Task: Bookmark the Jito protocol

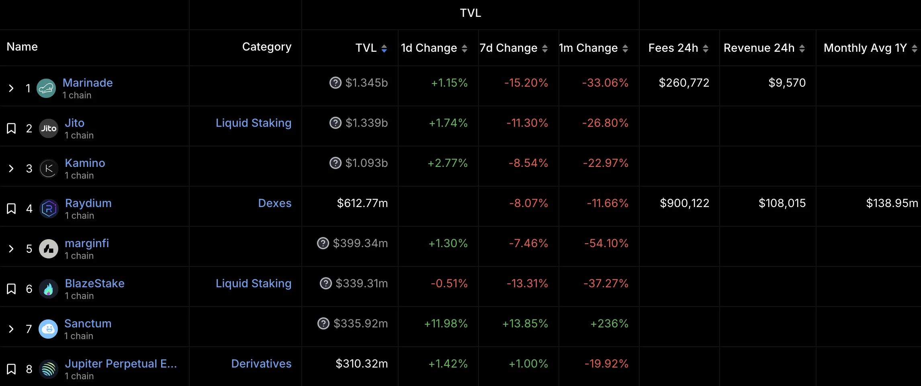Action: (x=11, y=128)
